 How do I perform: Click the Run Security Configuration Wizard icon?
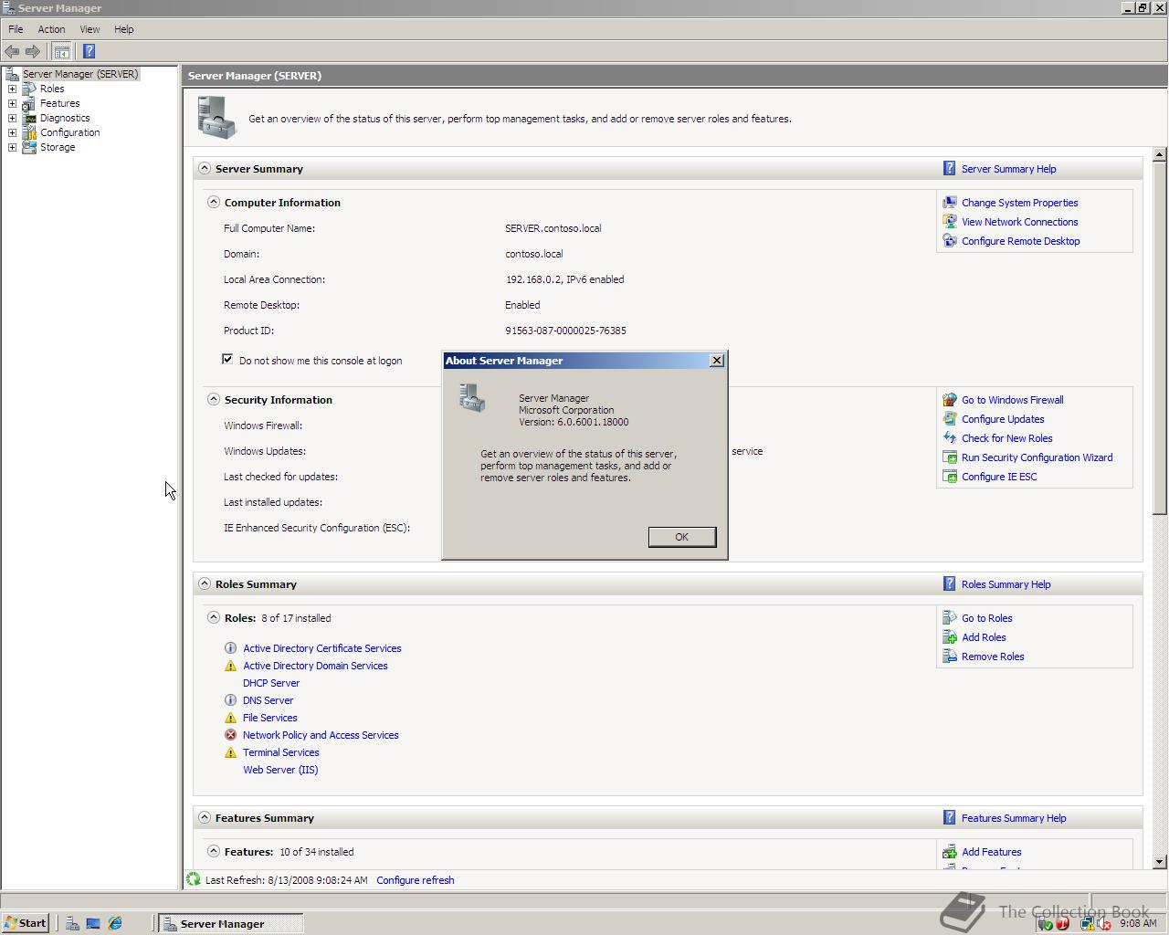(950, 457)
